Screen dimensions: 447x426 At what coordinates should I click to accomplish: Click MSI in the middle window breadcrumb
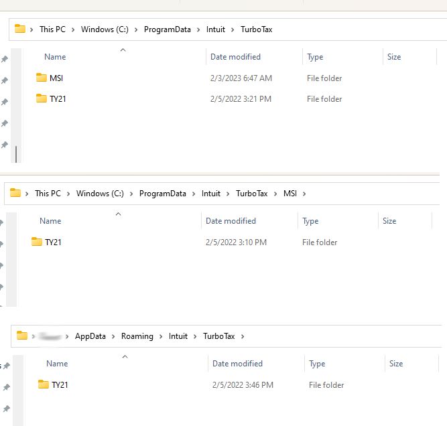290,194
